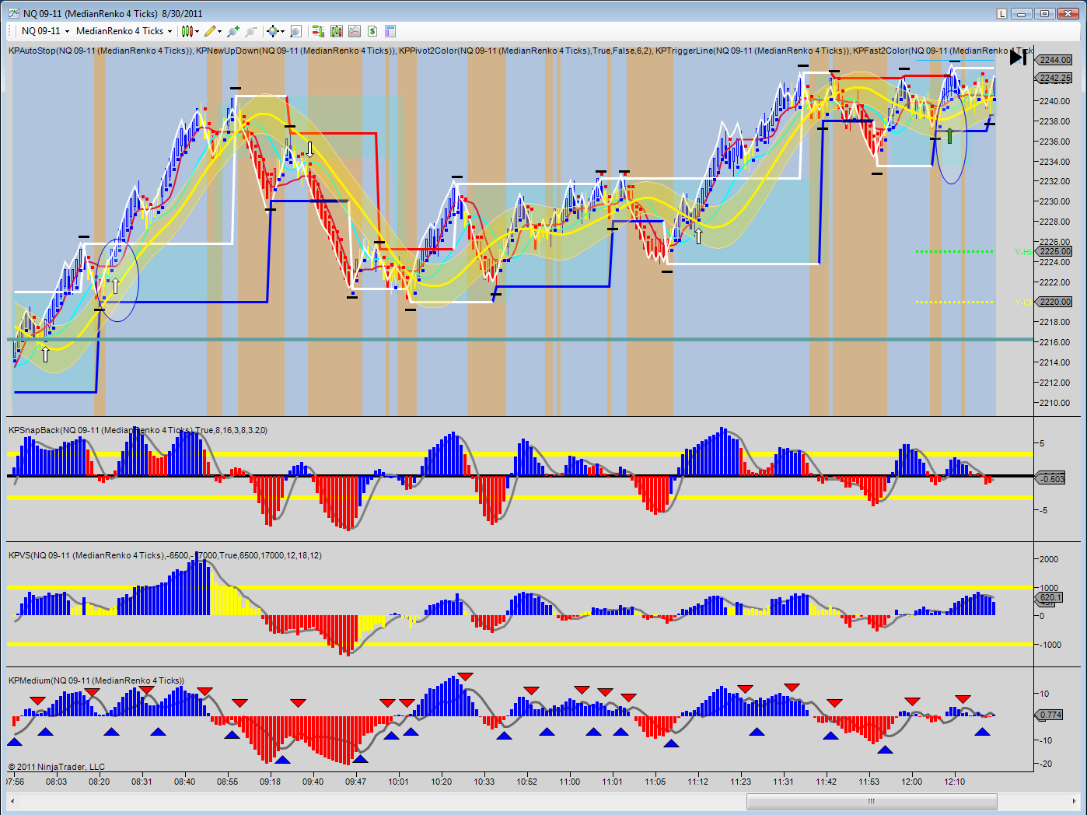The image size is (1087, 815).
Task: Click the 11:00 time axis label
Action: pyautogui.click(x=569, y=782)
